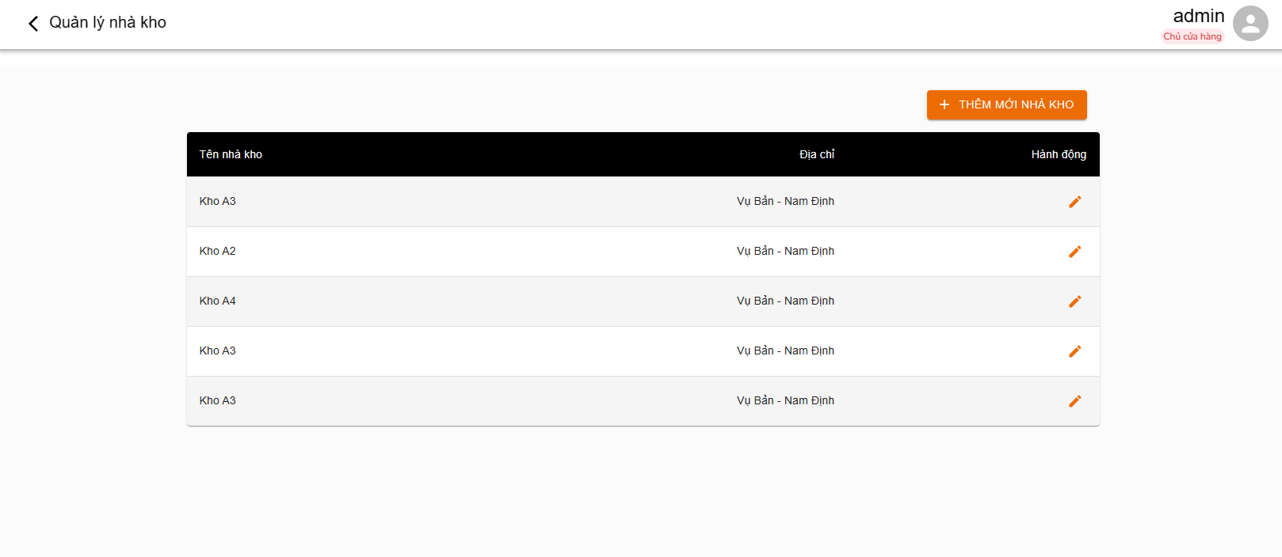Click the Hành động column header
Image resolution: width=1282 pixels, height=557 pixels.
tap(1059, 154)
